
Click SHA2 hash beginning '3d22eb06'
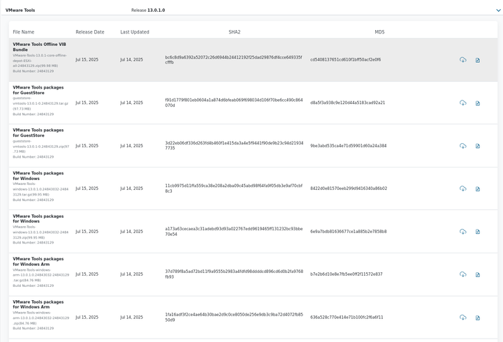click(x=234, y=145)
